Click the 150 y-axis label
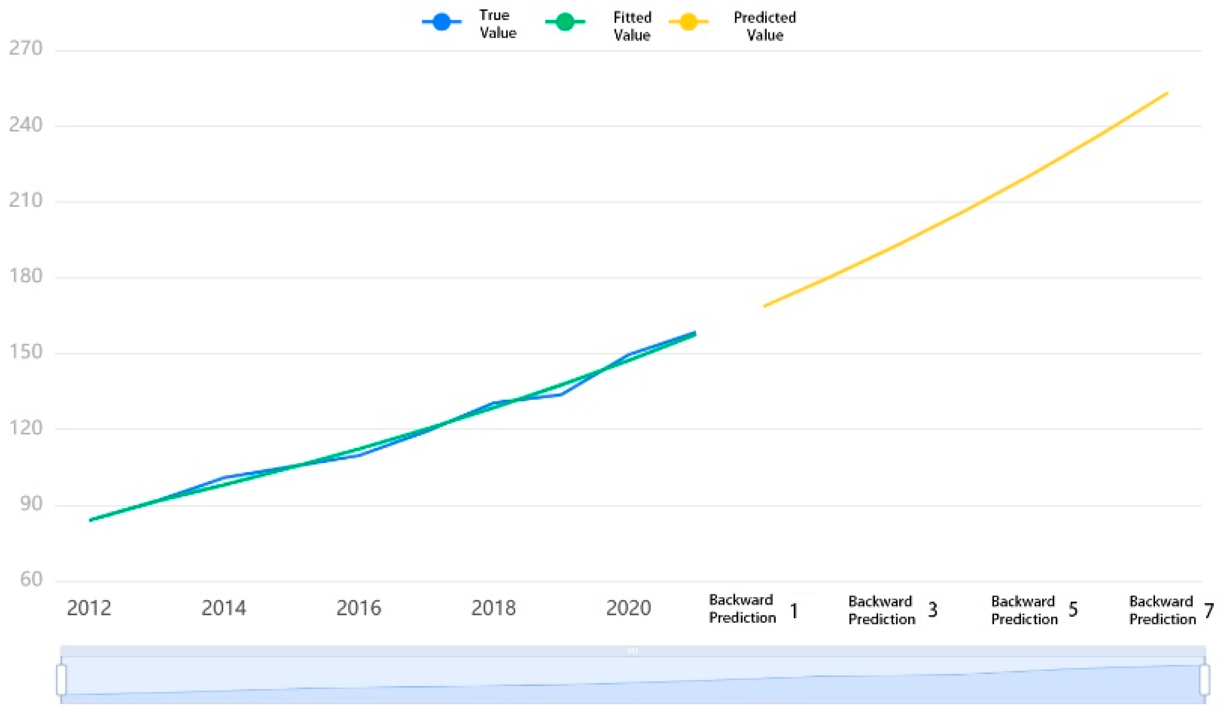Screen dimensions: 1223x712 tap(26, 352)
